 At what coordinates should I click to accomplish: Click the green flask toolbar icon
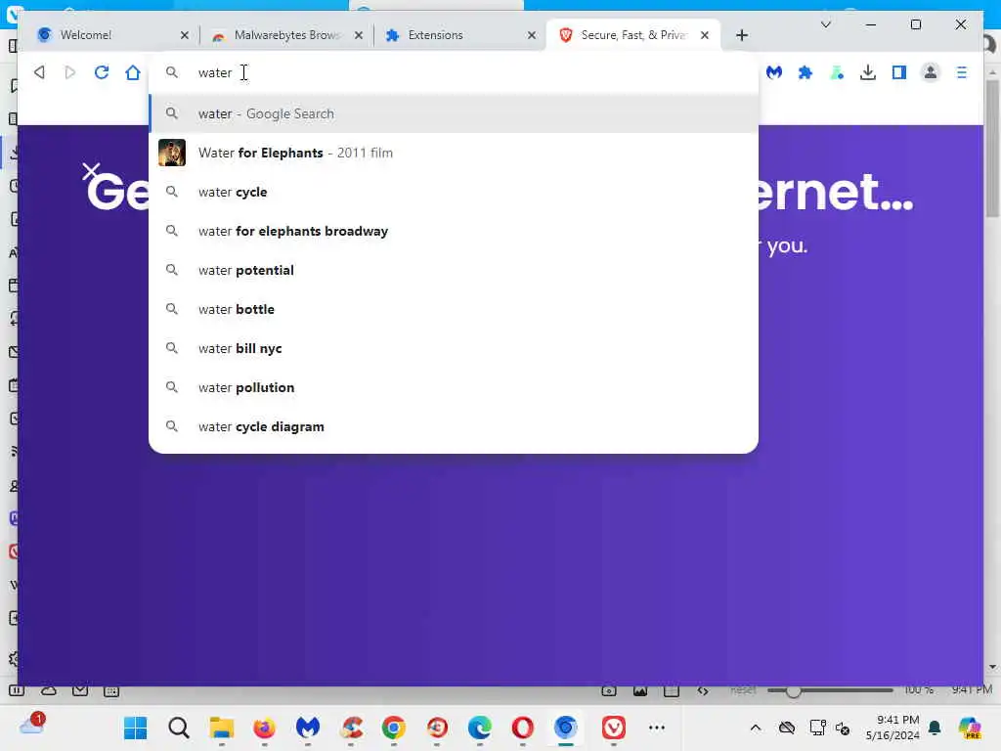[837, 72]
